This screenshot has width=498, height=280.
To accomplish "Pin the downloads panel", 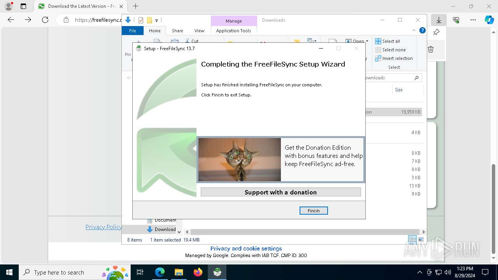I will point(436,32).
